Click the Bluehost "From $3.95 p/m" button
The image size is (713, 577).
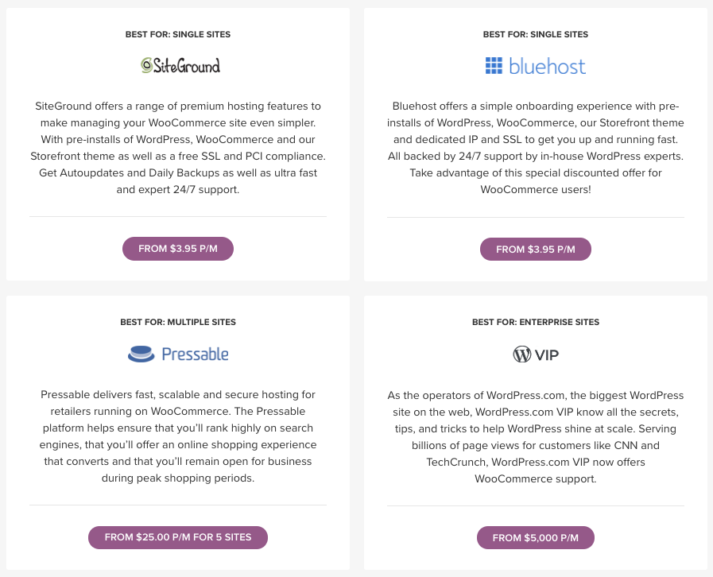pyautogui.click(x=536, y=249)
